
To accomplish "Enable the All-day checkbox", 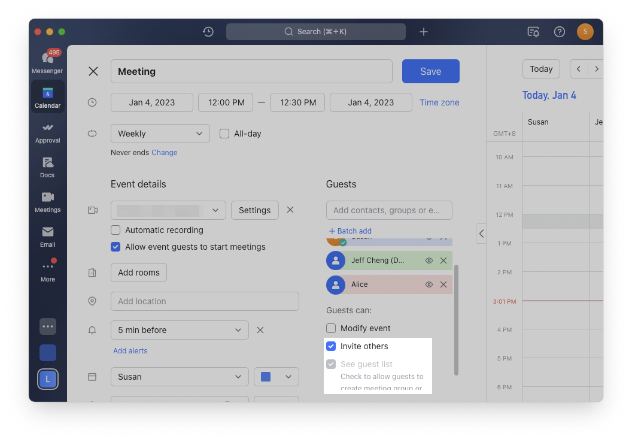I will point(224,134).
